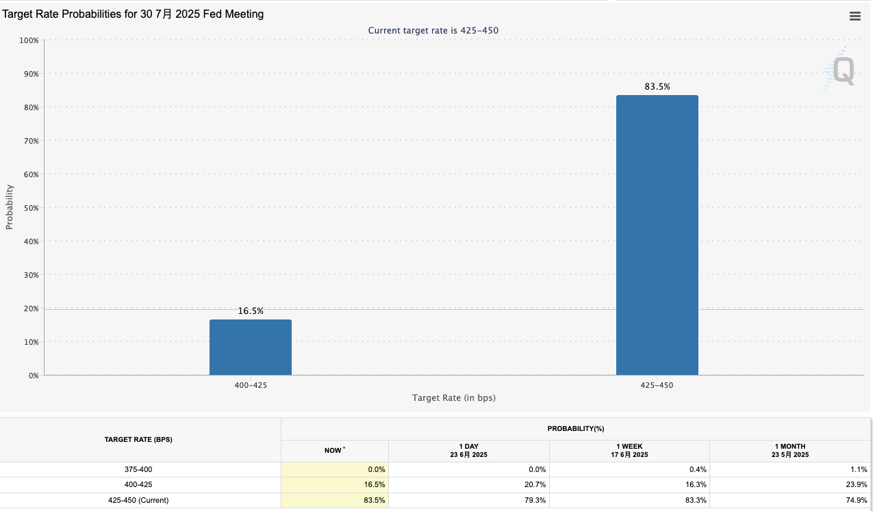This screenshot has height=511, width=873.
Task: Click the 'Current target rate is 425-450' subtitle
Action: [438, 31]
